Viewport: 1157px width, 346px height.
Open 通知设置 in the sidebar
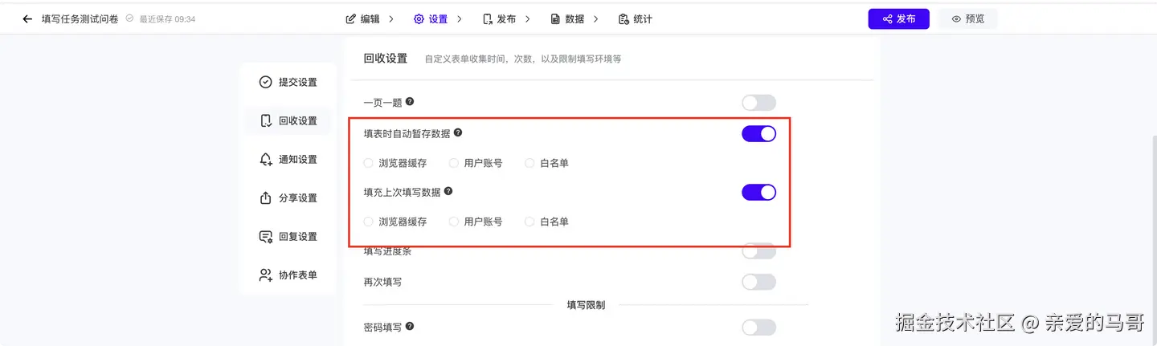coord(288,160)
